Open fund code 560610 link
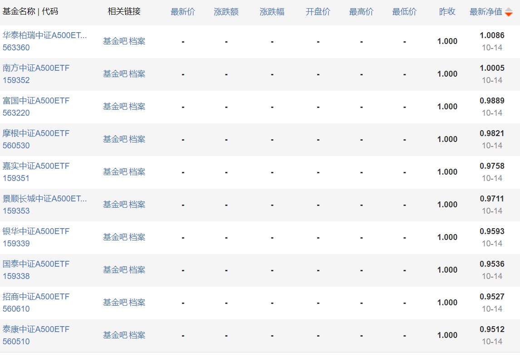The height and width of the screenshot is (357, 520). 16,308
